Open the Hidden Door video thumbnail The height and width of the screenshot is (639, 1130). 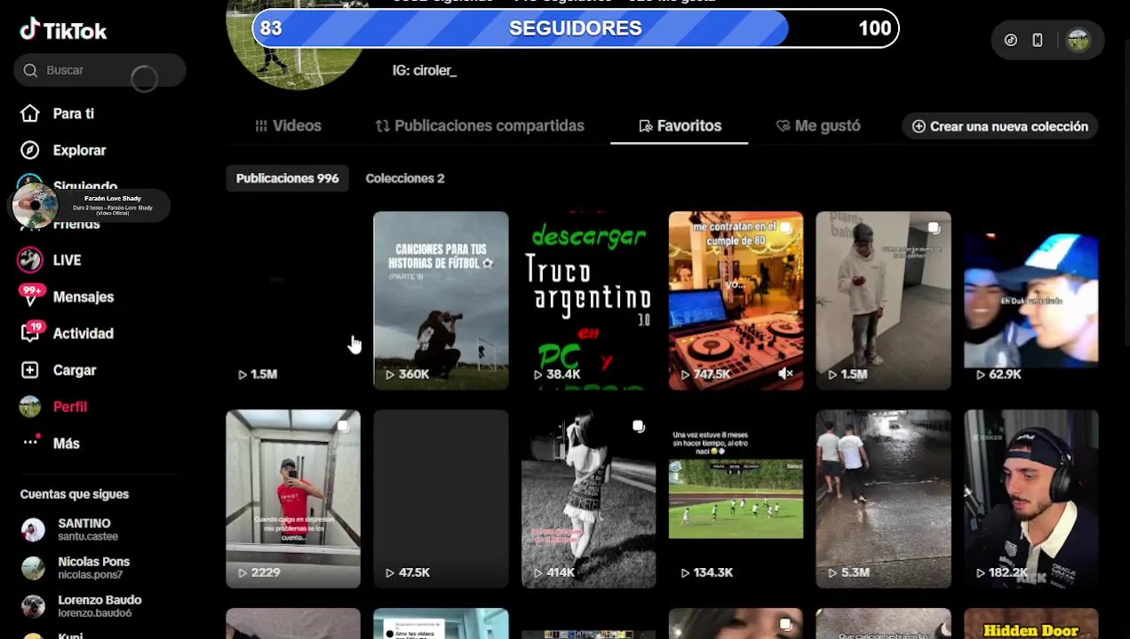[x=1031, y=624]
